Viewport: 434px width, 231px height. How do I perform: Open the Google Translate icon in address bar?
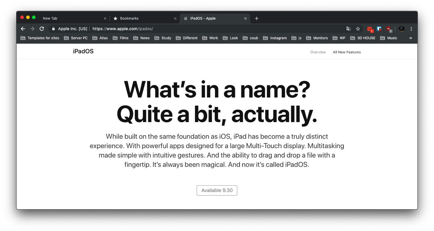coord(348,29)
